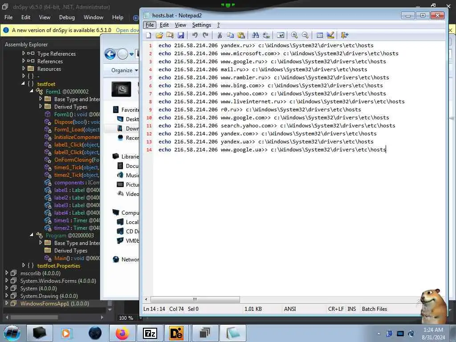Screen dimensions: 456x342
Task: Open the Notepad2 Edit menu
Action: [x=164, y=25]
